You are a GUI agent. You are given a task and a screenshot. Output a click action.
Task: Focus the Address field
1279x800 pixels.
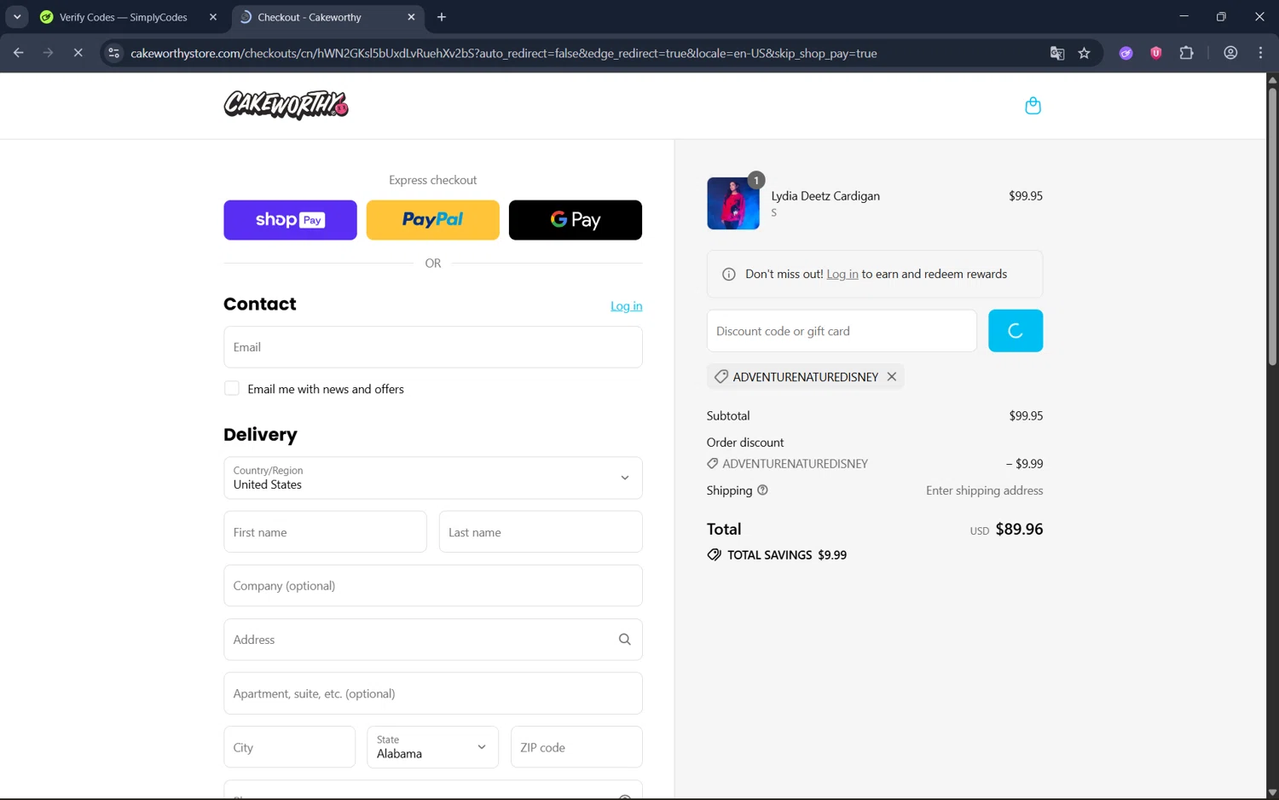433,640
